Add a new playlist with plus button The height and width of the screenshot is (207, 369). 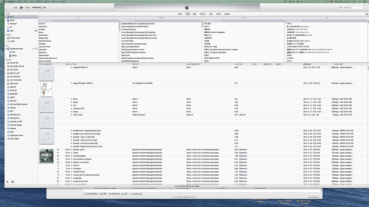[7, 182]
